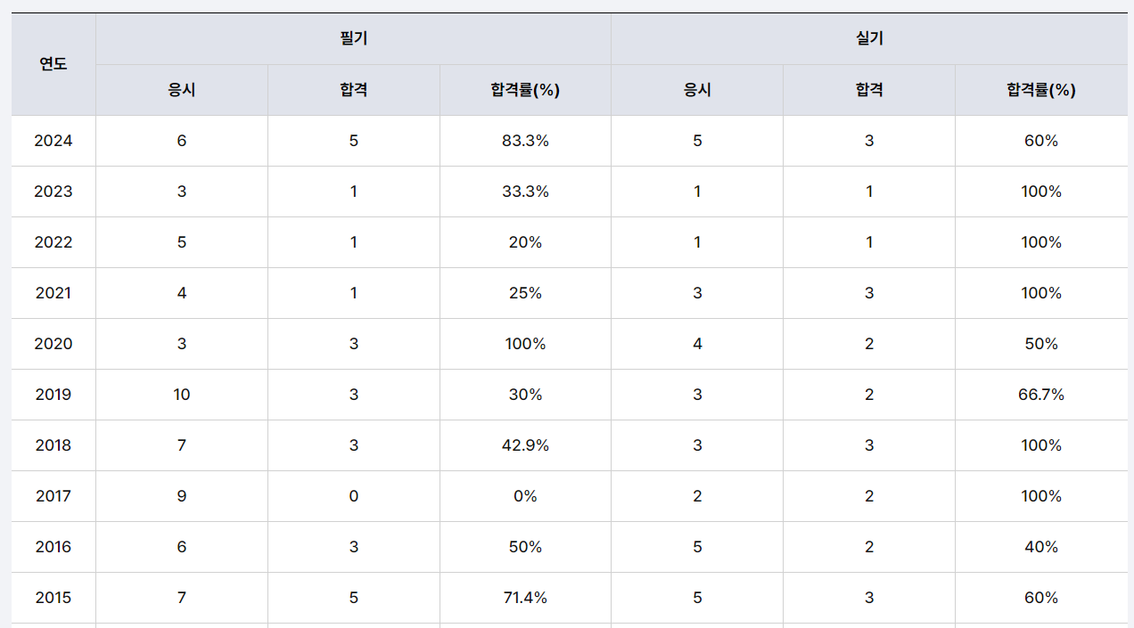Click the 2015 year cell
Viewport: 1134px width, 628px height.
click(x=53, y=598)
